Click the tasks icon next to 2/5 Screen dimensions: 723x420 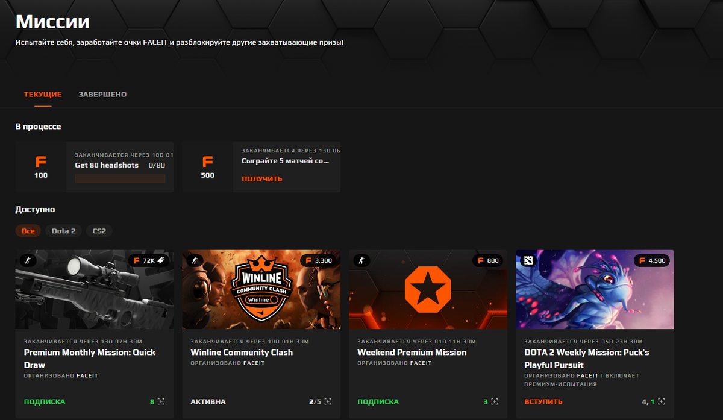328,401
